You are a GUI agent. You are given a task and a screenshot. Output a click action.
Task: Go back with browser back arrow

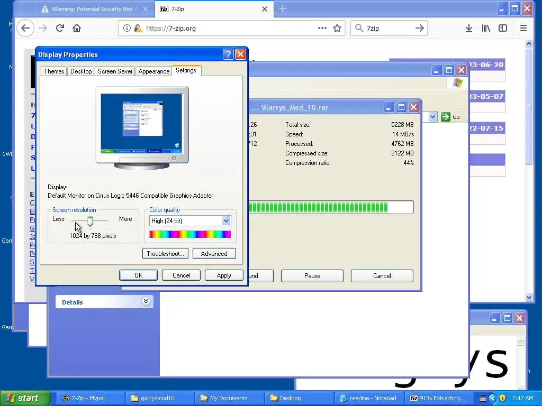(x=25, y=29)
